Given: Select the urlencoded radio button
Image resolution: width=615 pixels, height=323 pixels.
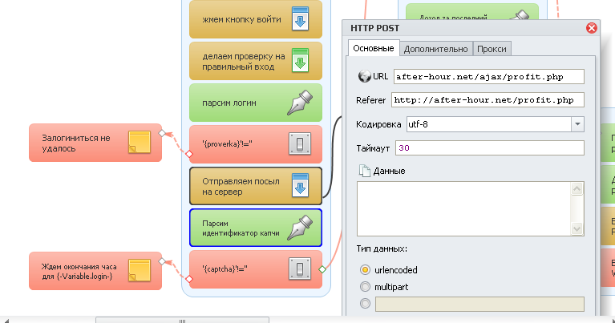Looking at the screenshot, I should point(365,269).
